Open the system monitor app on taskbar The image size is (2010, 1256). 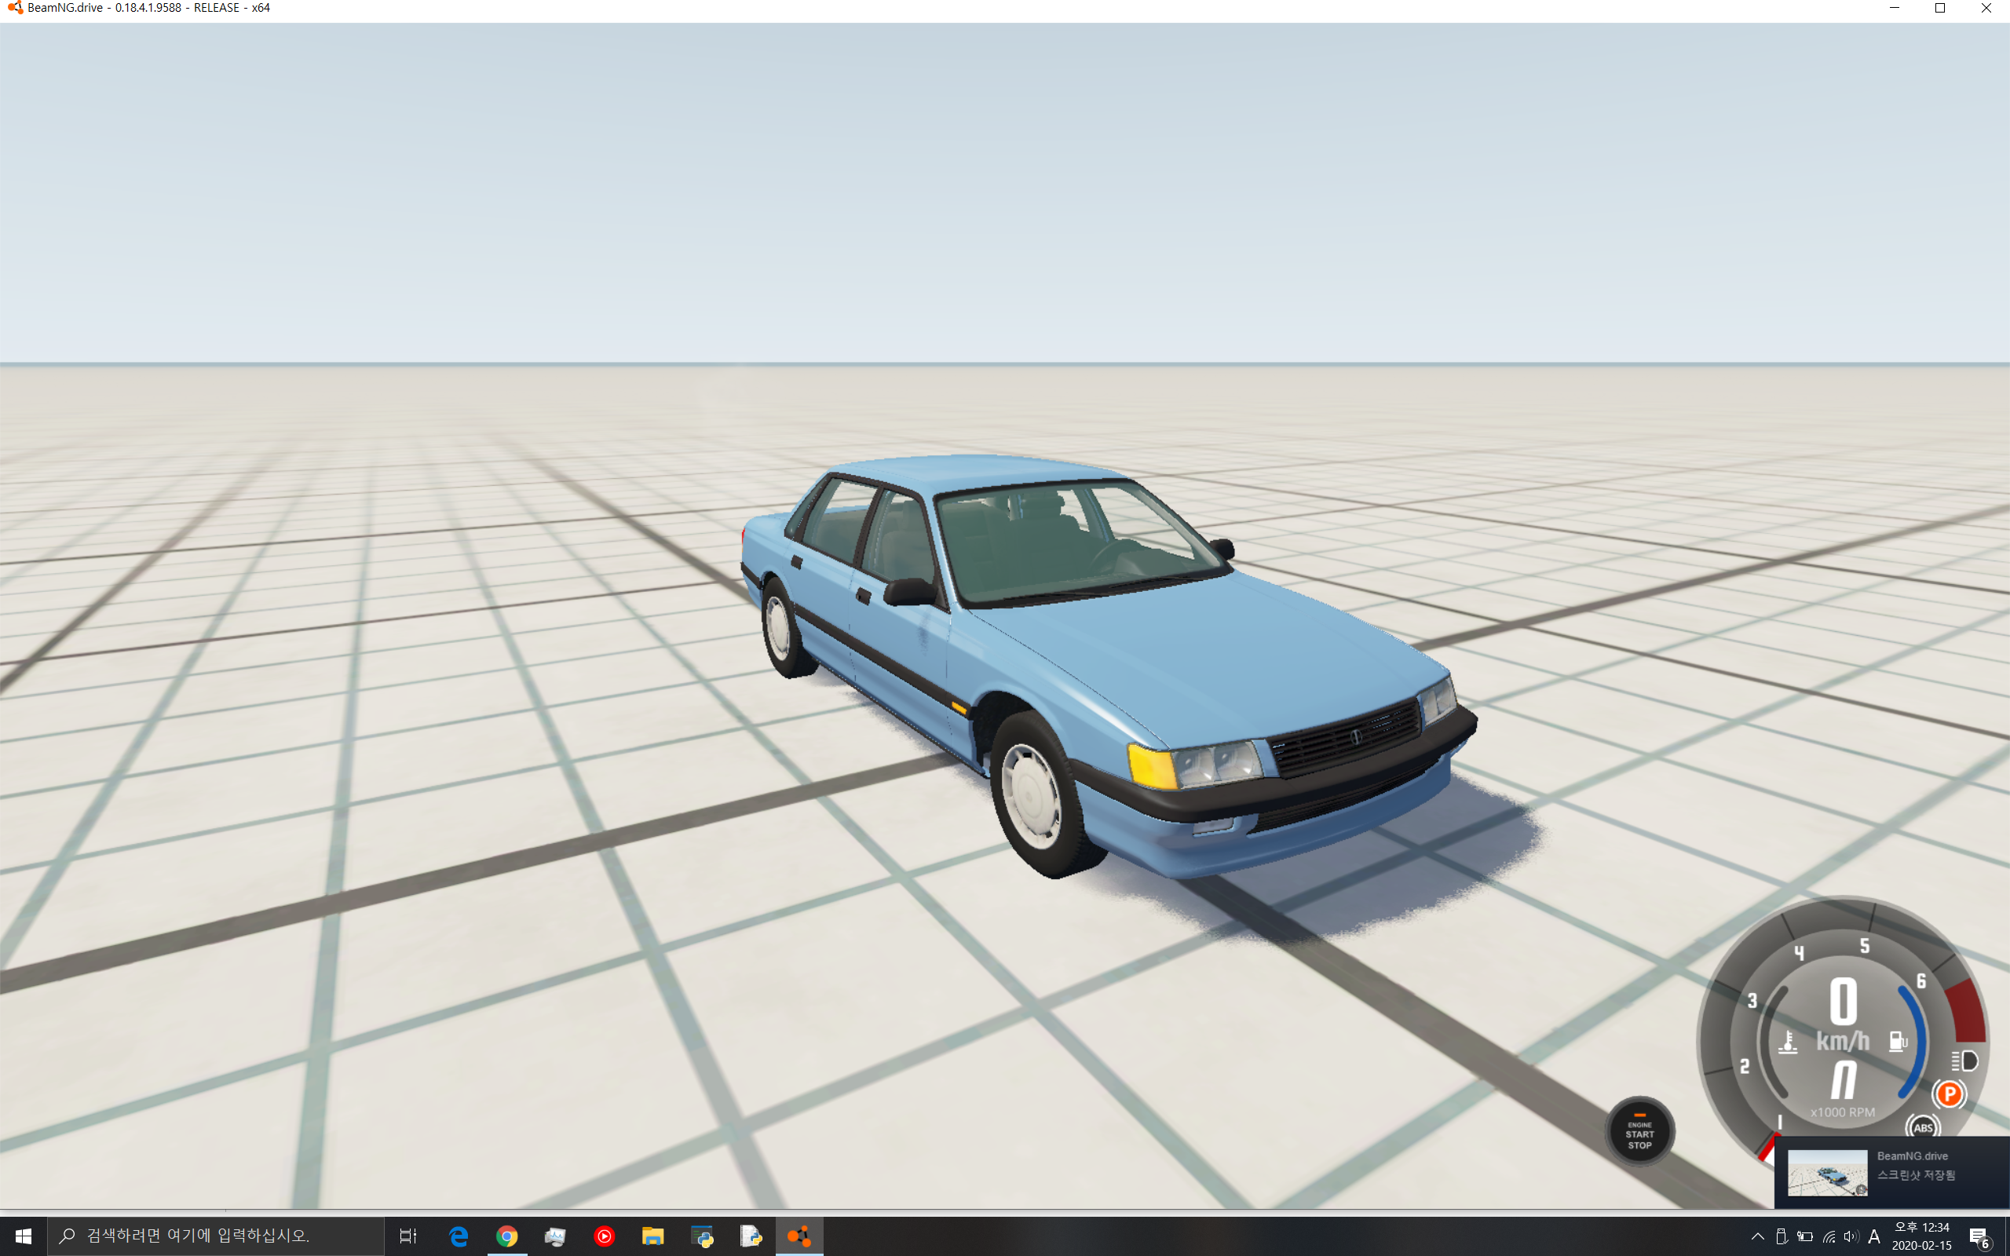tap(555, 1236)
